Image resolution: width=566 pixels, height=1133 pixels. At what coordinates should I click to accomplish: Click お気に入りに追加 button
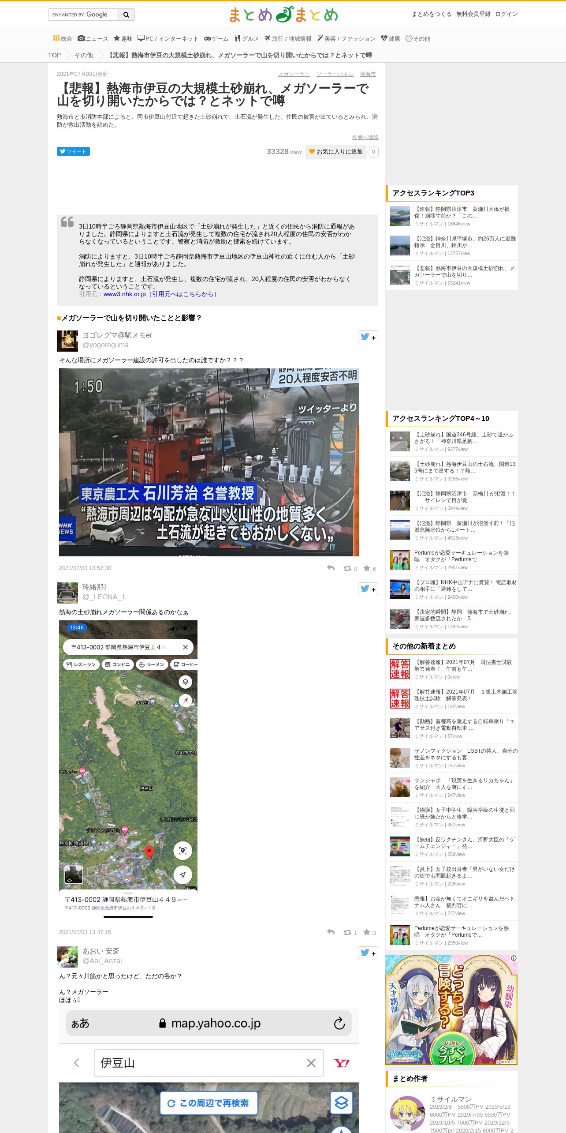pyautogui.click(x=336, y=152)
